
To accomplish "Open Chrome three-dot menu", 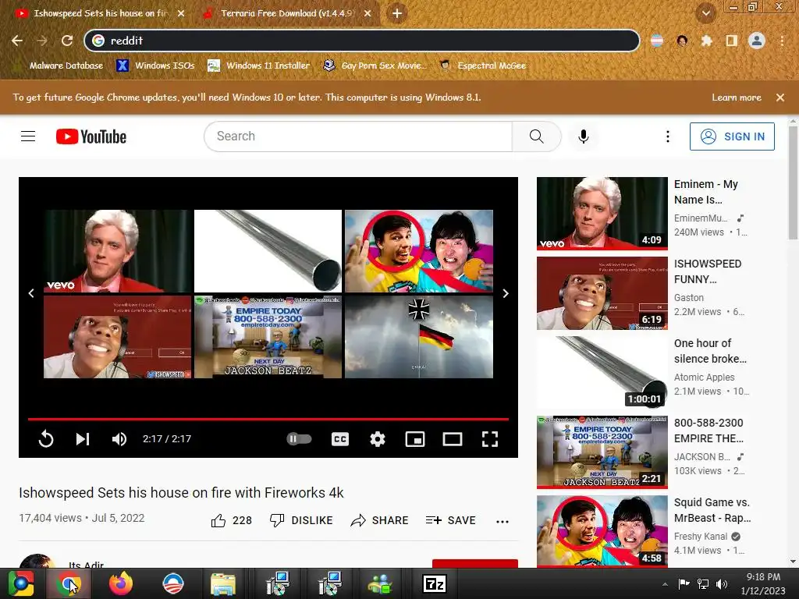I will pyautogui.click(x=782, y=41).
